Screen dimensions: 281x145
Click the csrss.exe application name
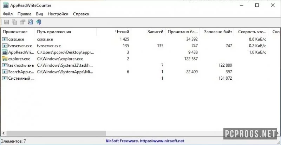pyautogui.click(x=16, y=39)
